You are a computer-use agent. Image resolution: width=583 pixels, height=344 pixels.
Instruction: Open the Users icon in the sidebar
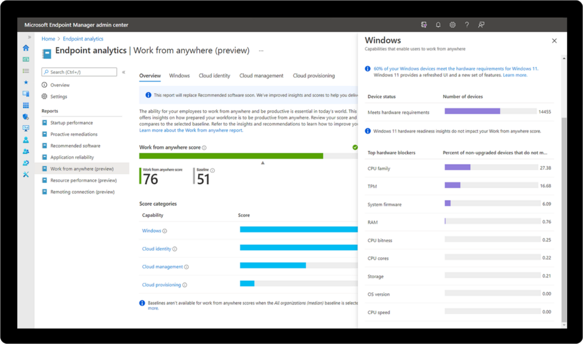coord(26,140)
